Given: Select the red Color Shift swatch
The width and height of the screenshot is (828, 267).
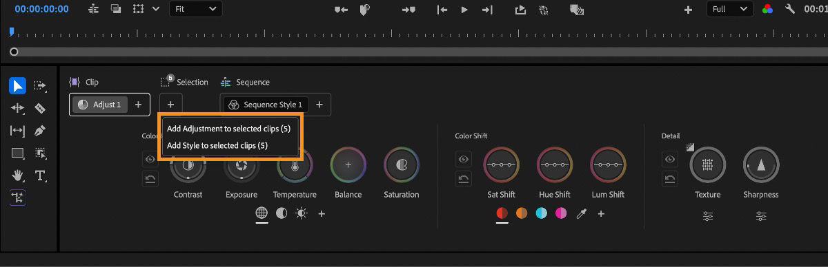Looking at the screenshot, I should [502, 213].
